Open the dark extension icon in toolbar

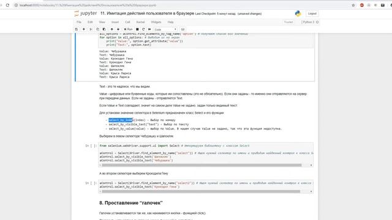[x=383, y=5]
